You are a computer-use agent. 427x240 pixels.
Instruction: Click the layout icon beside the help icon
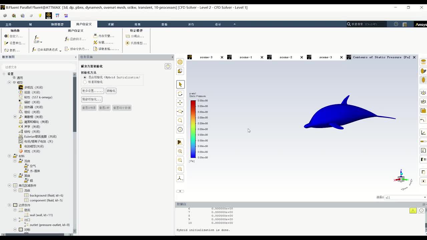click(405, 24)
